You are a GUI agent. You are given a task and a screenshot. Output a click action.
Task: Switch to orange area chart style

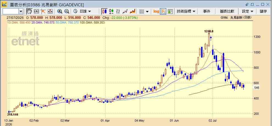tap(132, 12)
